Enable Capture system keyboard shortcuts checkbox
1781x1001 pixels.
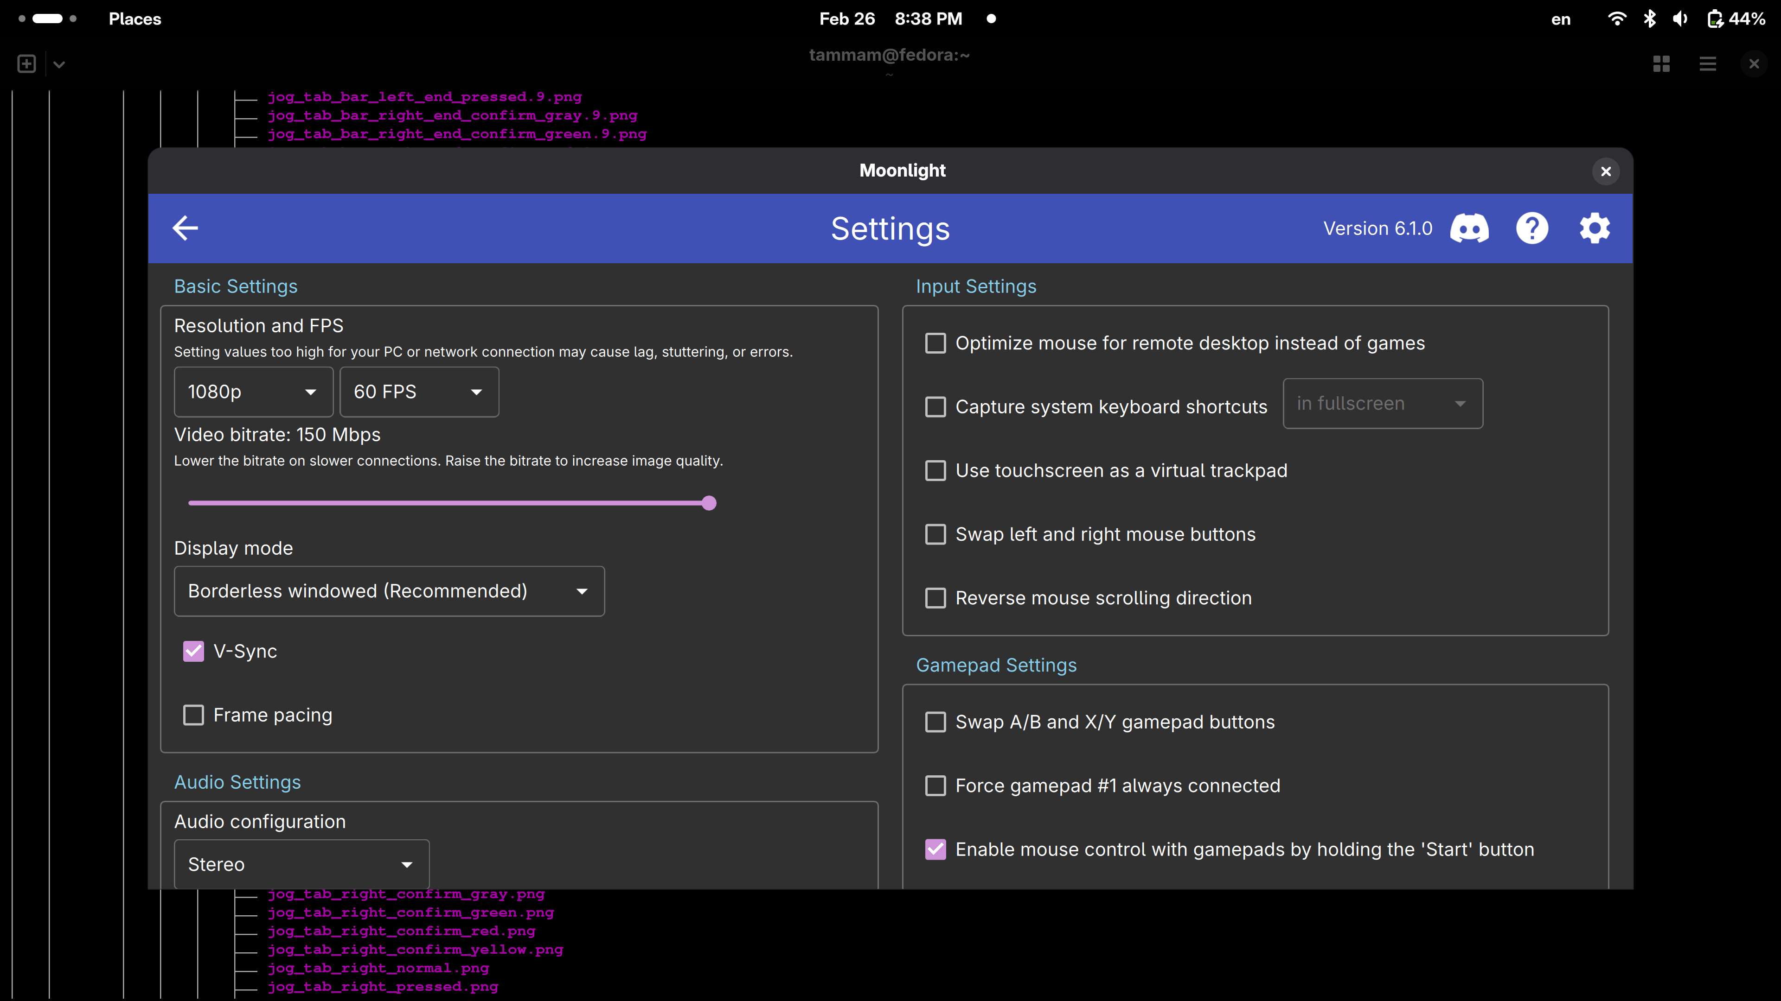(x=935, y=406)
